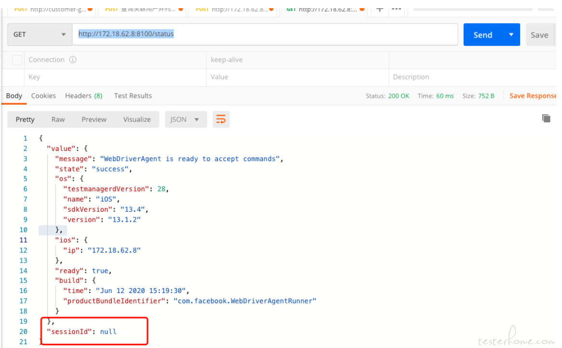Click the "ip": "172.18.62.8" line

pyautogui.click(x=102, y=250)
